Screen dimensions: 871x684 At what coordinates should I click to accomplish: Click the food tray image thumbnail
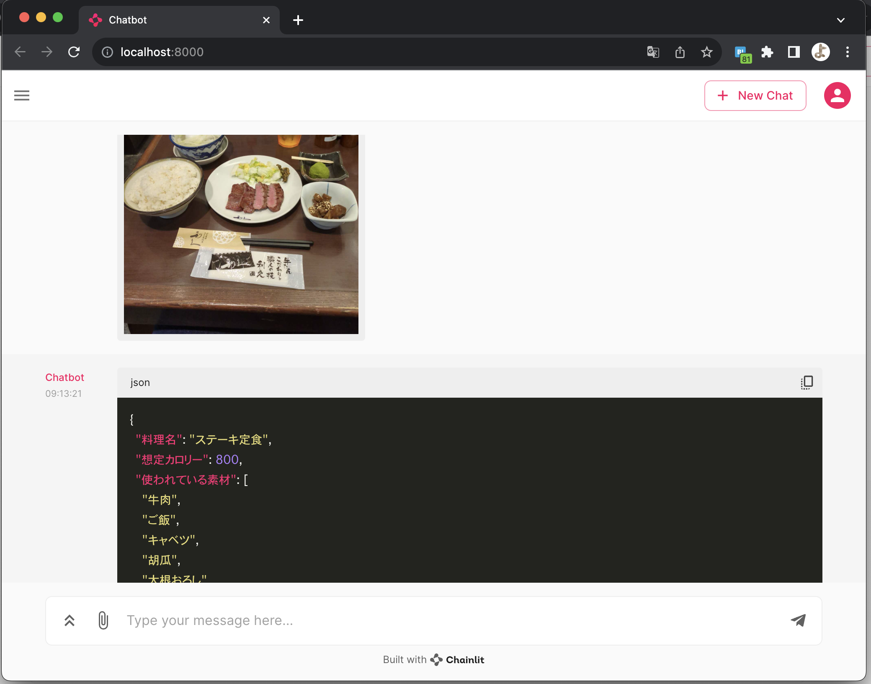(x=241, y=234)
